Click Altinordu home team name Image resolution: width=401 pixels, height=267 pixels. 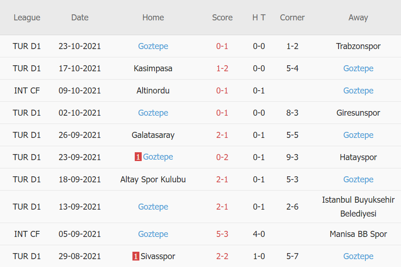click(x=153, y=91)
